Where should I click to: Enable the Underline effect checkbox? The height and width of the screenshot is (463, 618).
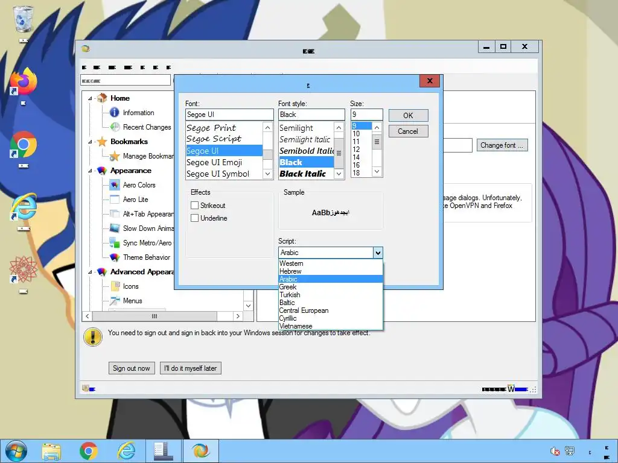click(x=194, y=218)
